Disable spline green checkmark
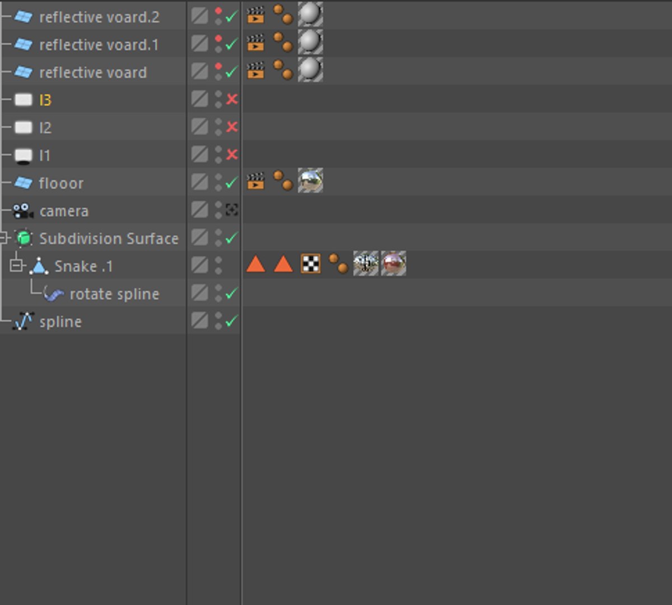 pyautogui.click(x=232, y=321)
